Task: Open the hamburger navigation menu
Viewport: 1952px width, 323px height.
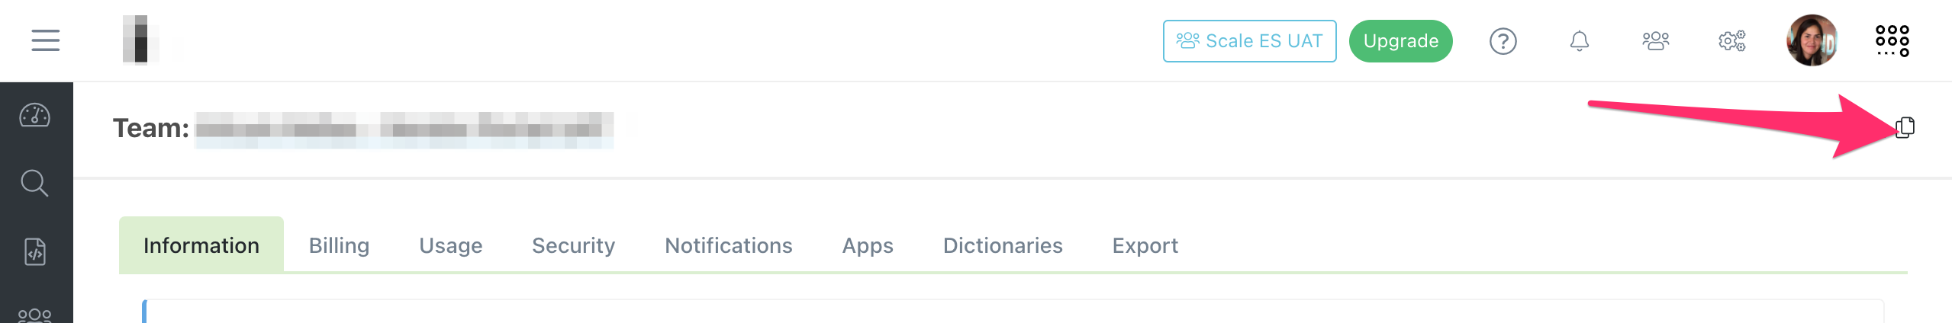Action: (45, 40)
